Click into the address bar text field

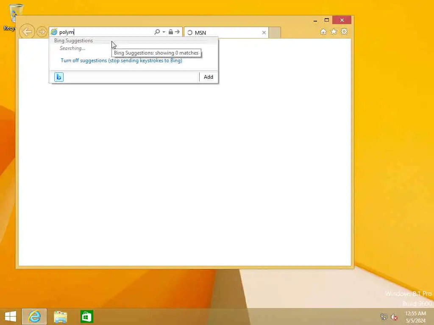click(106, 32)
